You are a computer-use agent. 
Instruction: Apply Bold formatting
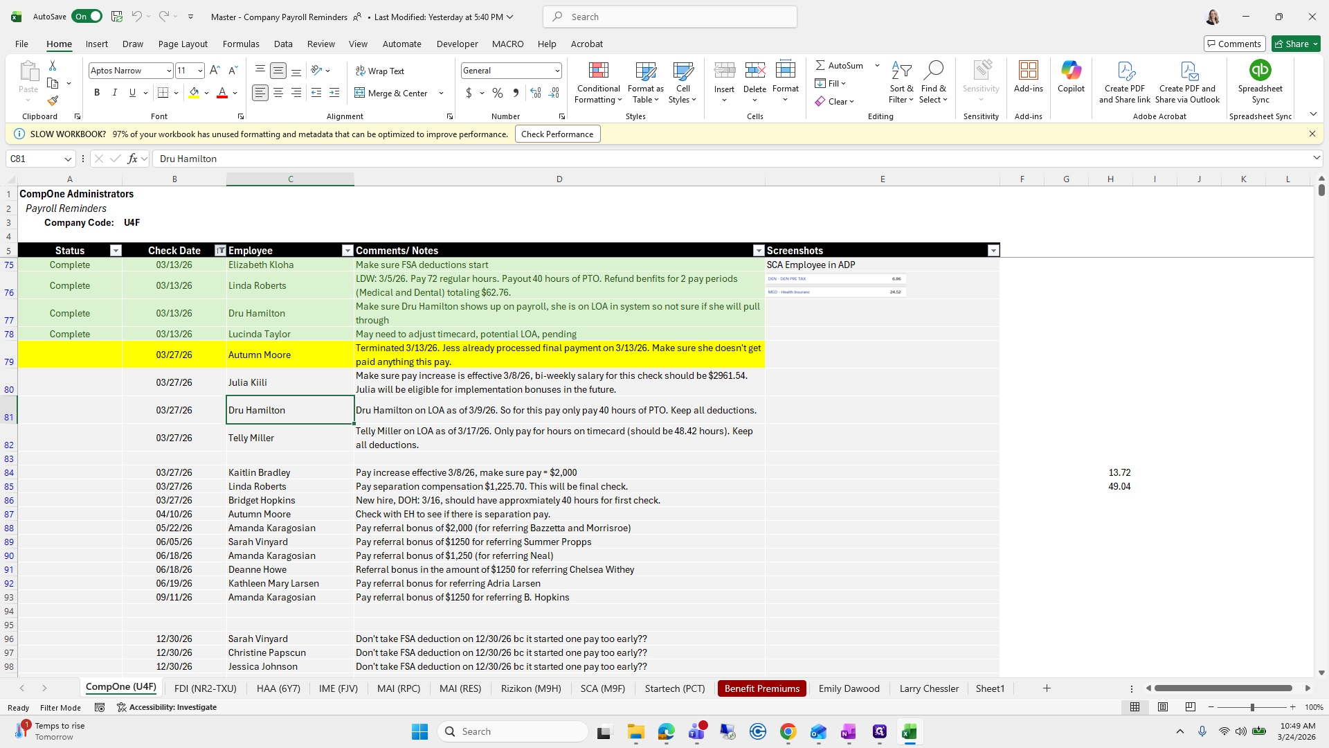[97, 93]
